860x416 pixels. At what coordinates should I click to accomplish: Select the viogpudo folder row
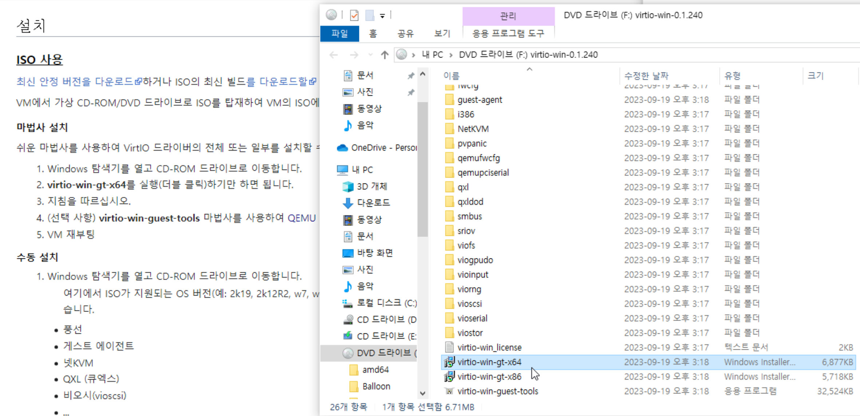coord(648,260)
